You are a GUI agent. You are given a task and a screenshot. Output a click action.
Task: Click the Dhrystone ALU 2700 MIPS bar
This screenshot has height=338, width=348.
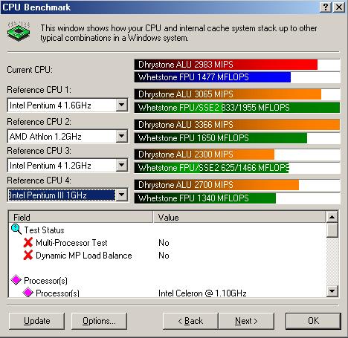coord(216,185)
